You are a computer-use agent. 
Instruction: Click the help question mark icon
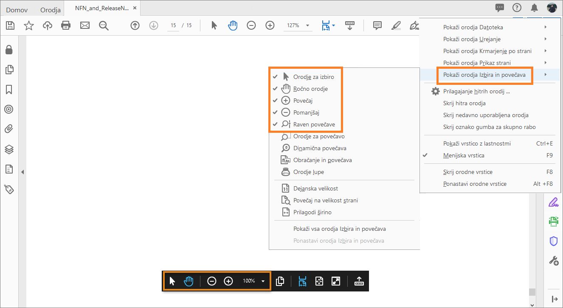click(517, 8)
